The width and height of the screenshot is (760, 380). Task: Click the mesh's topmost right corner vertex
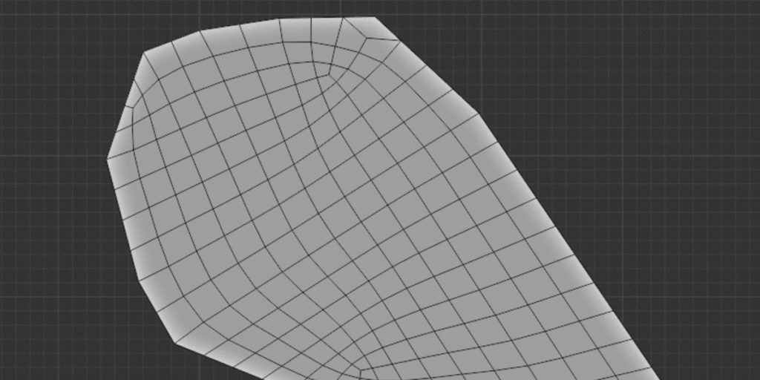click(x=375, y=17)
